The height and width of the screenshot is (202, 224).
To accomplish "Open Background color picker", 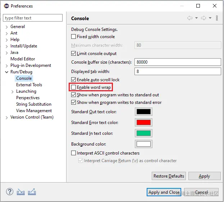I will tap(143, 144).
